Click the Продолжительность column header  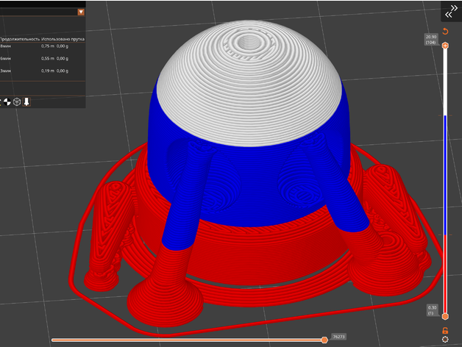(x=19, y=37)
